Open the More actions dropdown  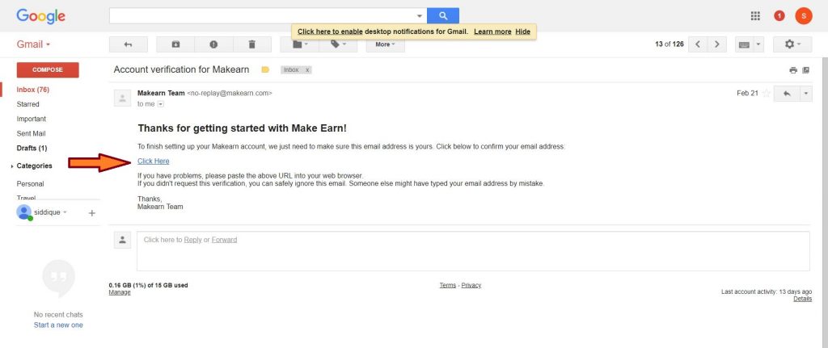[x=386, y=44]
